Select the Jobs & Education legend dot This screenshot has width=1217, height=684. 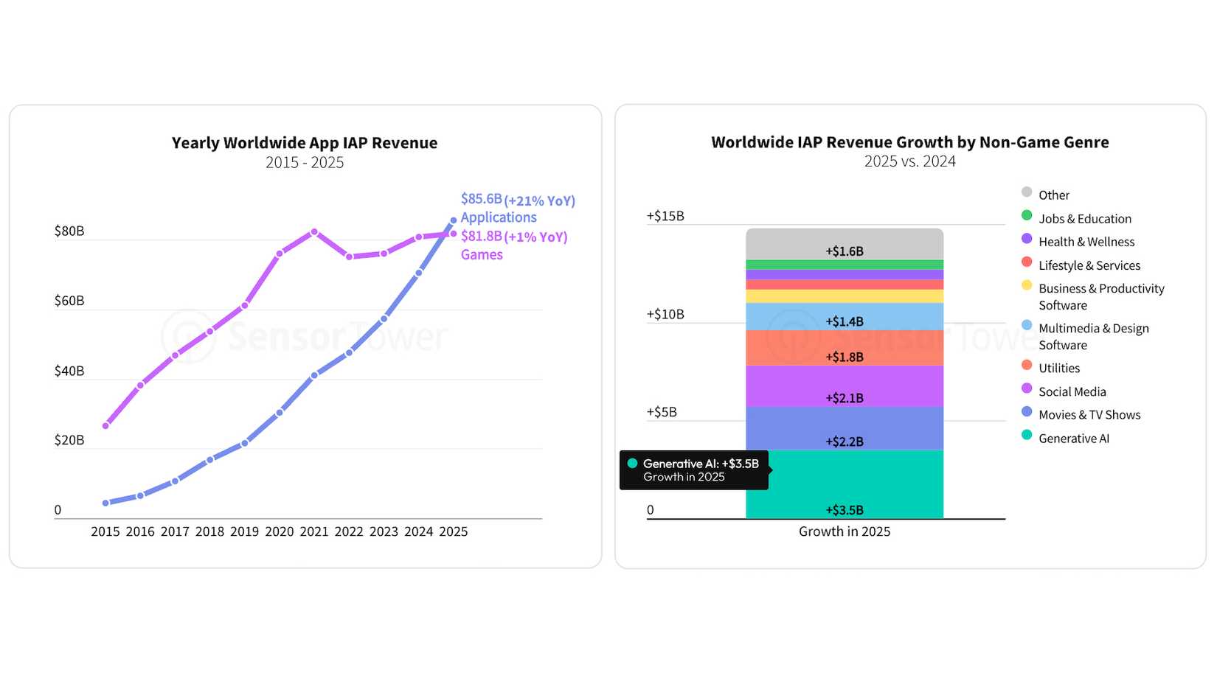point(1026,217)
